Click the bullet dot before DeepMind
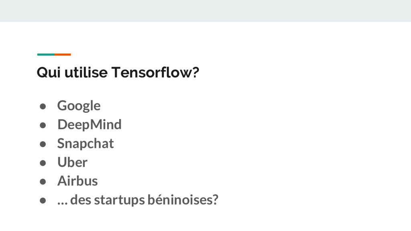411x231 pixels. (x=41, y=125)
